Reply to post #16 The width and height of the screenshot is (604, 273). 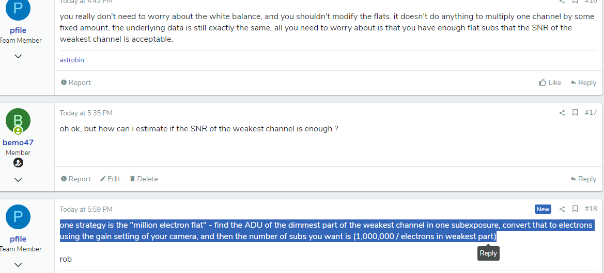click(583, 82)
